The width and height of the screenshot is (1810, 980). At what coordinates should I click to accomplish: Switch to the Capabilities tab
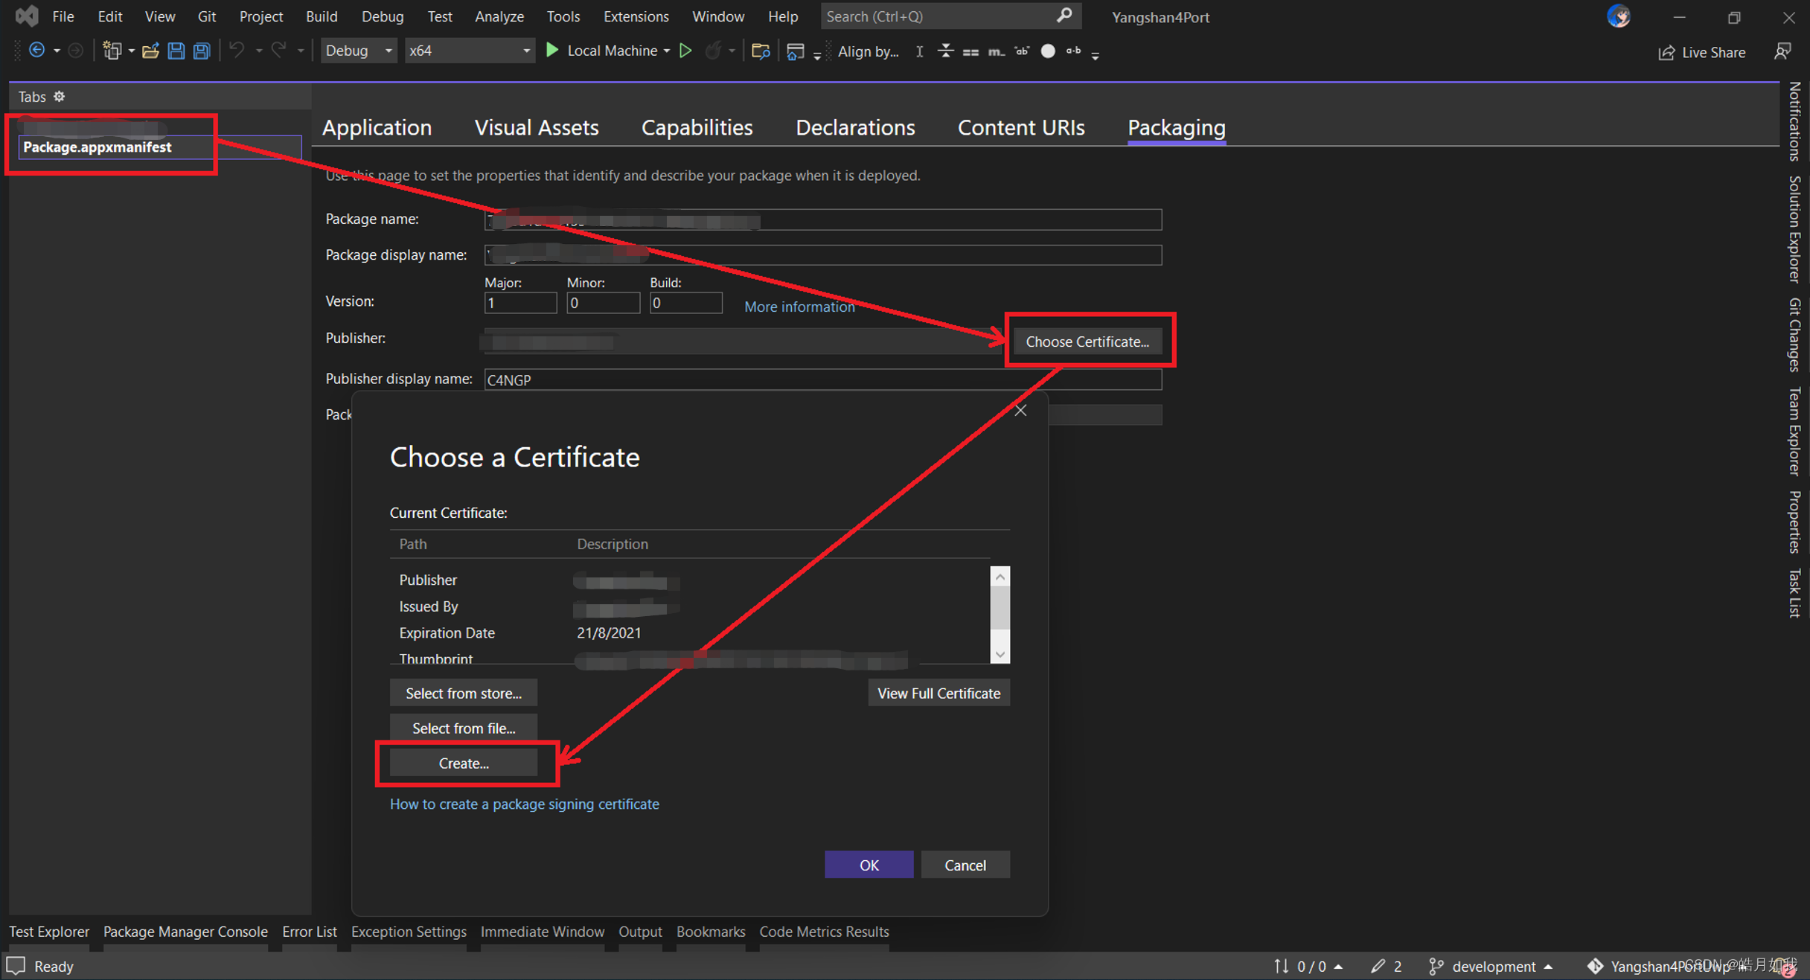(x=697, y=127)
